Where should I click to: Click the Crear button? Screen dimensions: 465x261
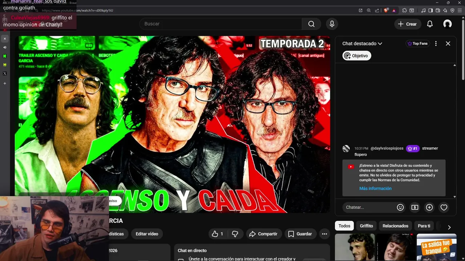pyautogui.click(x=407, y=24)
